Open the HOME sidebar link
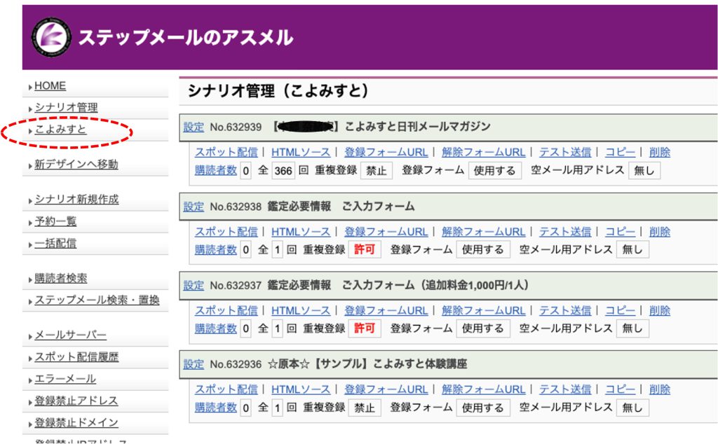The width and height of the screenshot is (718, 444). pos(50,86)
